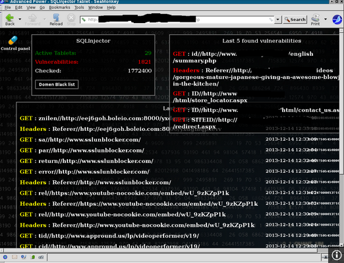Open the Tools menu
Image resolution: width=344 pixels, height=263 pixels.
click(x=79, y=7)
